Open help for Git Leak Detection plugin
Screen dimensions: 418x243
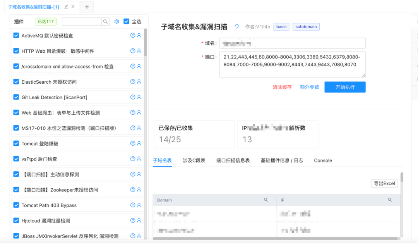coord(132,97)
